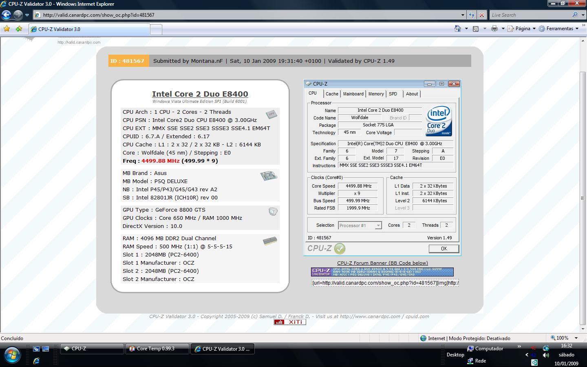
Task: Open Computador from the Desktop toolbar
Action: point(485,349)
